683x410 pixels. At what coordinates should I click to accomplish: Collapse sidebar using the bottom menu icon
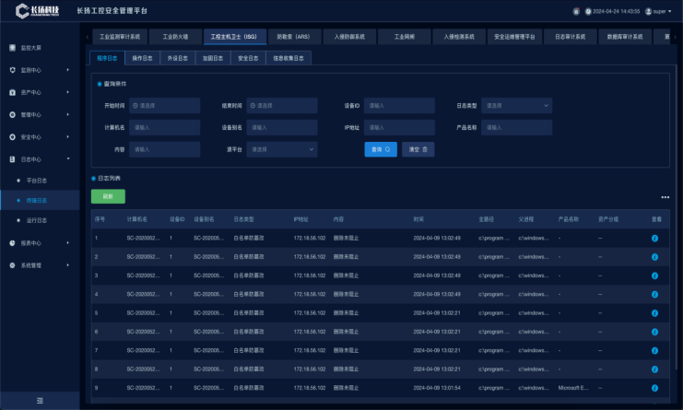click(x=40, y=400)
